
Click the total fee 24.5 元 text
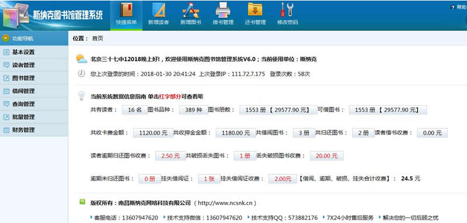pyautogui.click(x=411, y=179)
